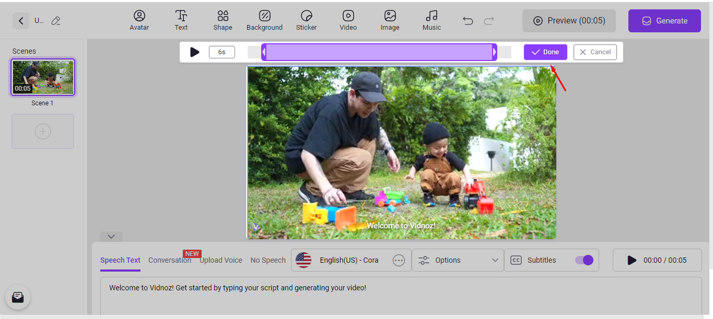
Task: Edit project name with pencil icon
Action: 56,21
